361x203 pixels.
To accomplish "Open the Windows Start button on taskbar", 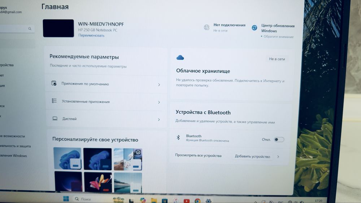I will 66,199.
